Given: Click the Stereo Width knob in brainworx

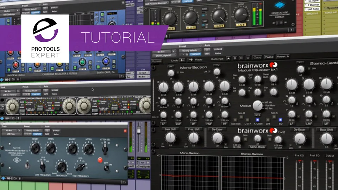Looking at the screenshot, I should coord(273,79).
